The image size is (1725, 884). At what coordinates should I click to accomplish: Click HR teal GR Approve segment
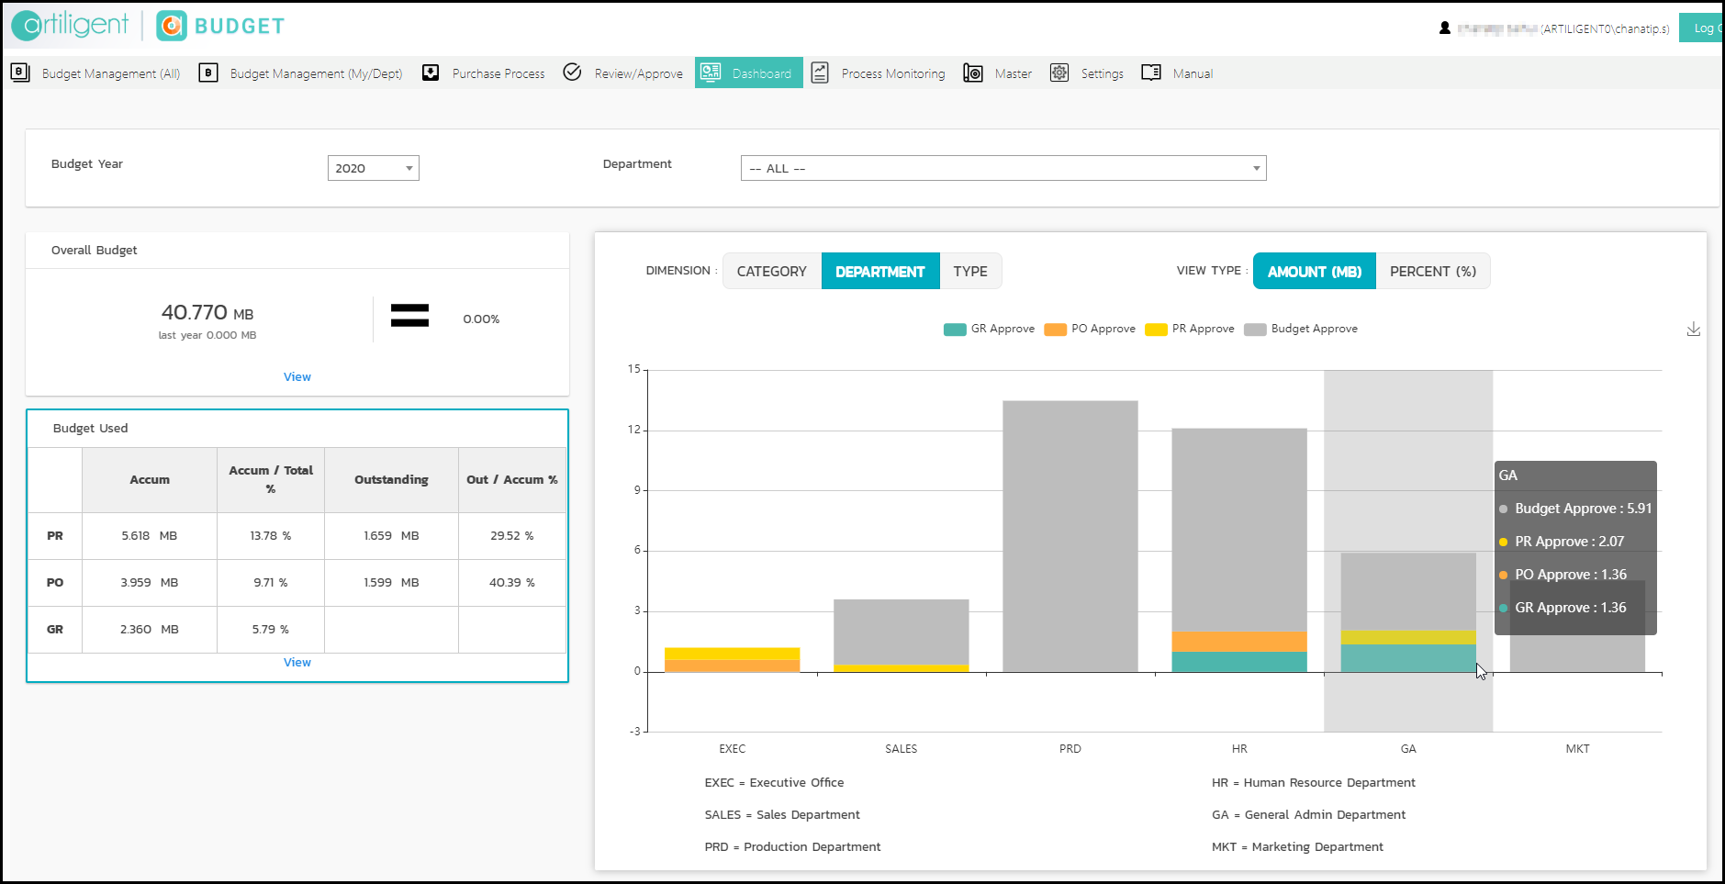[1239, 662]
